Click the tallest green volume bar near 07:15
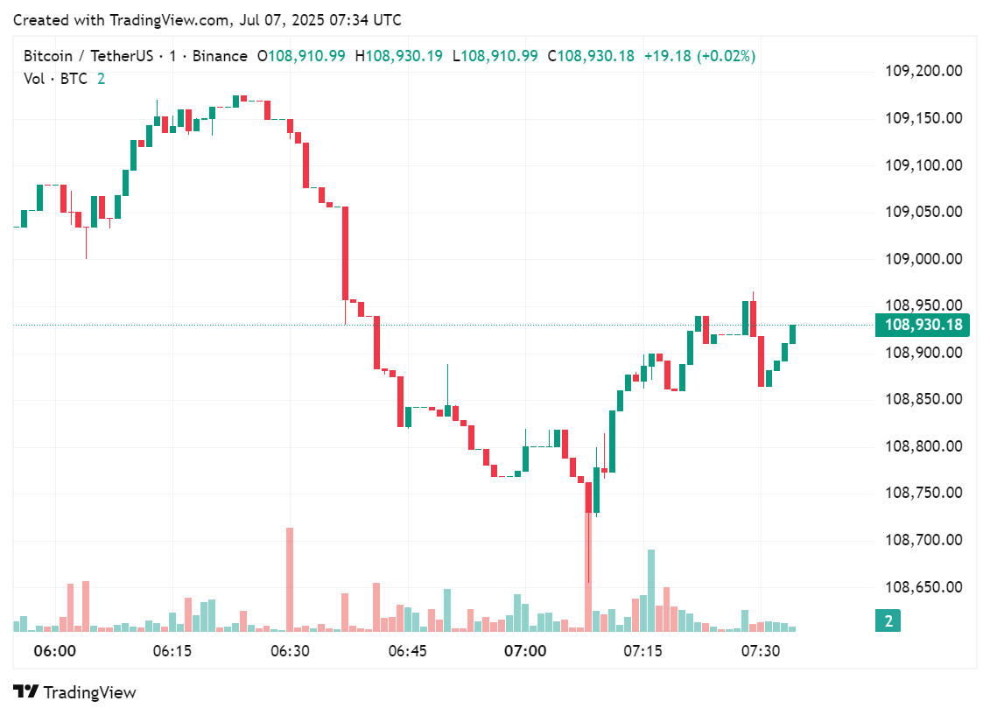The height and width of the screenshot is (715, 990). [650, 590]
